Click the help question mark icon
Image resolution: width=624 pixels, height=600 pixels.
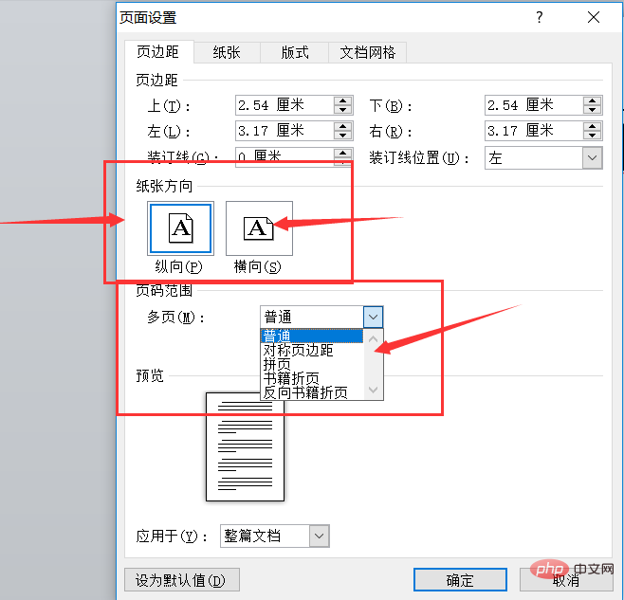pos(540,17)
